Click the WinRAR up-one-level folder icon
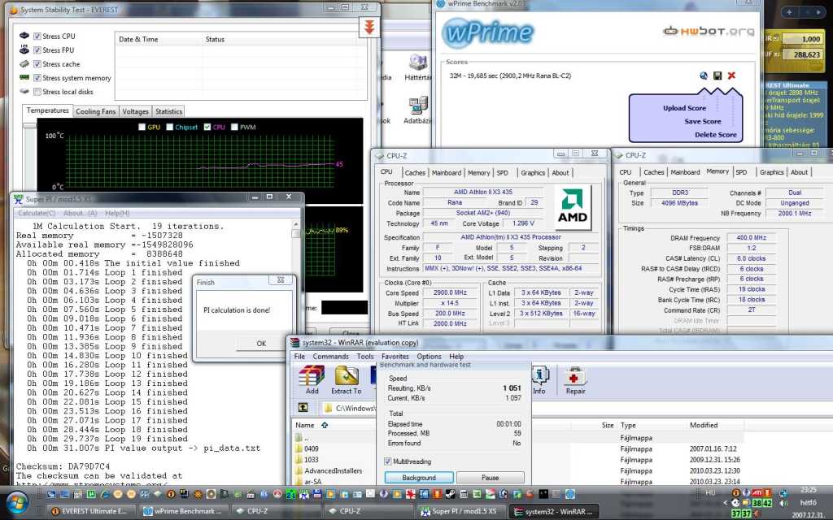 coord(303,408)
